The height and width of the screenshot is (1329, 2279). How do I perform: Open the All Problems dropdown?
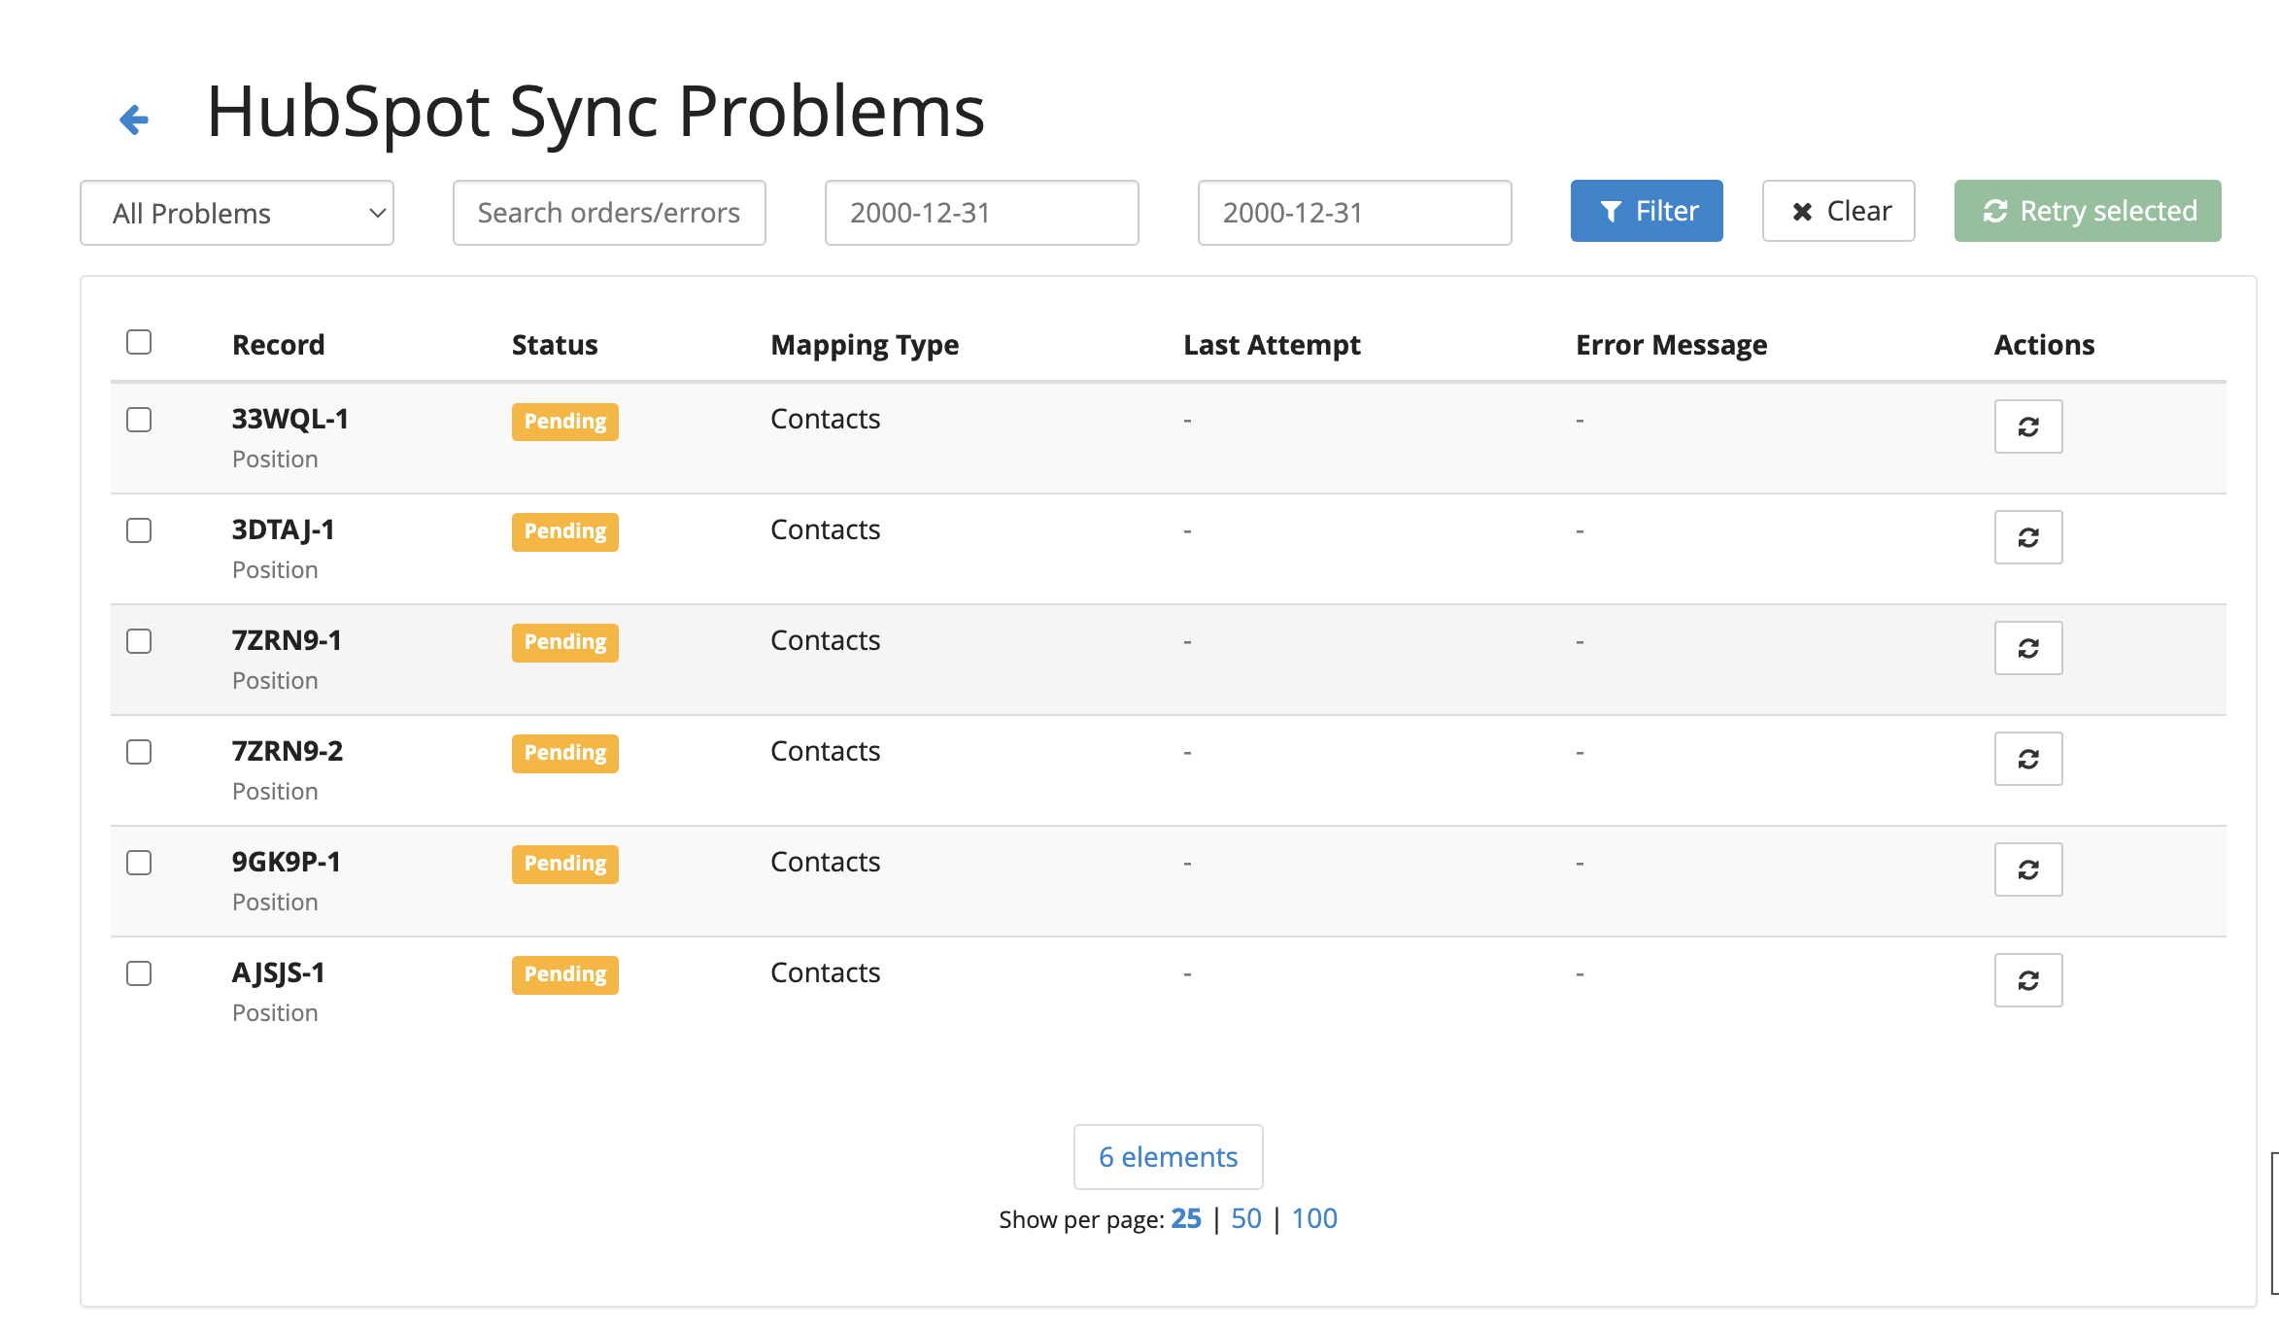[237, 213]
